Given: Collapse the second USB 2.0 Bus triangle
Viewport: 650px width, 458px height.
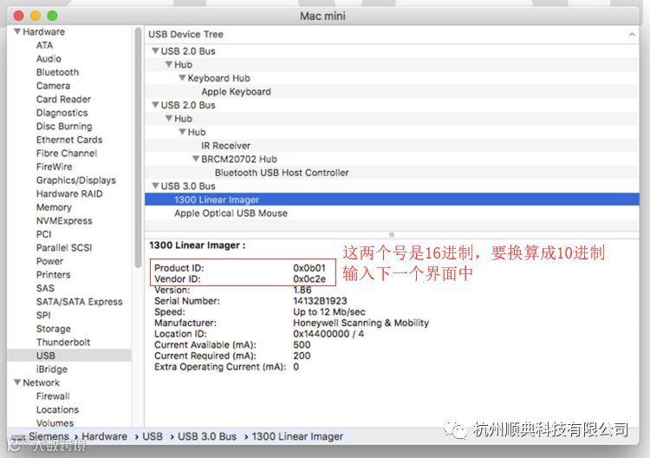Looking at the screenshot, I should (155, 105).
